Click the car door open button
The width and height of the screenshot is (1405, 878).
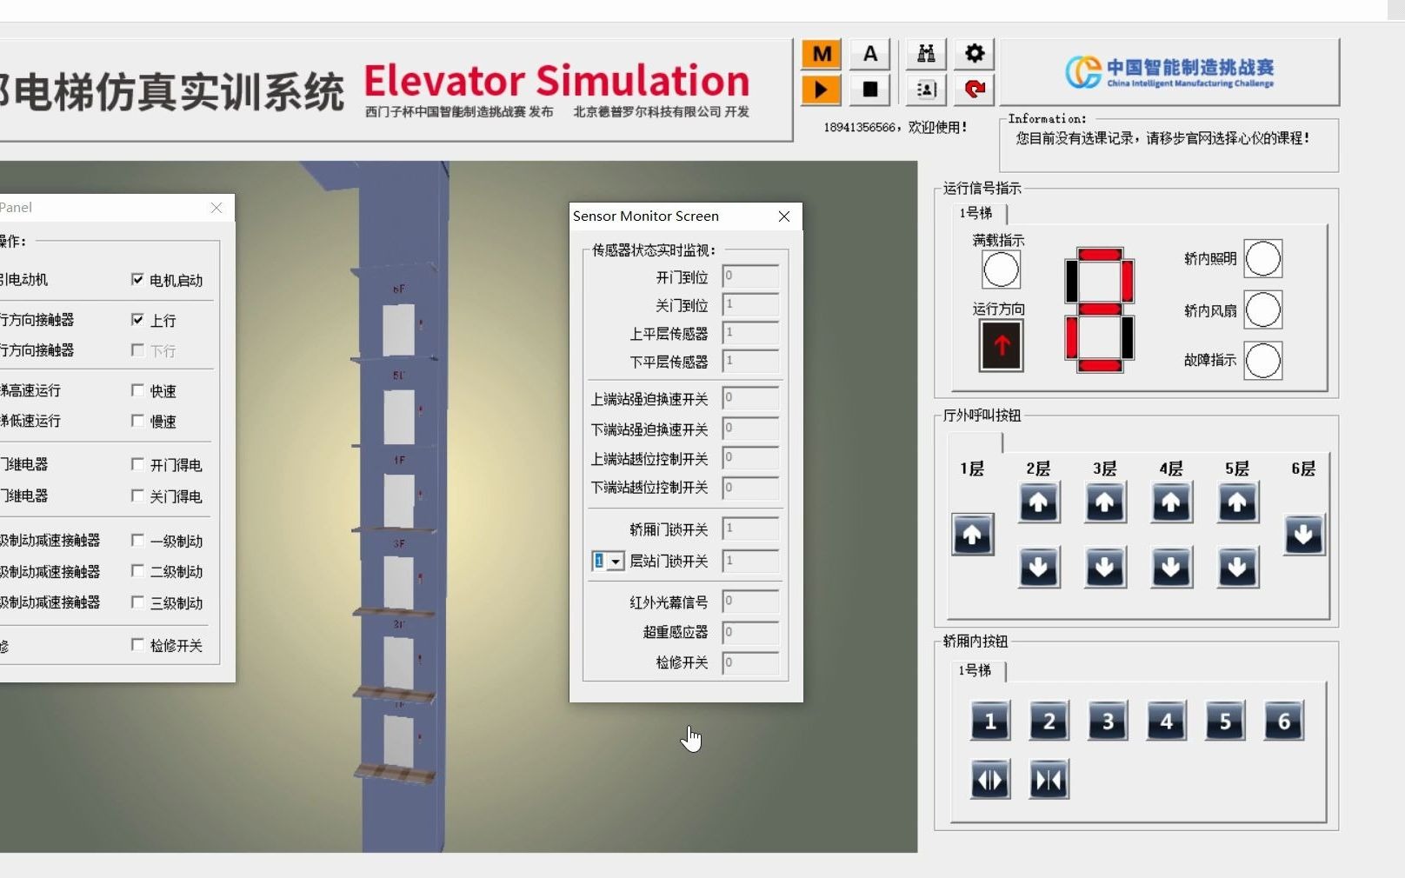tap(990, 780)
